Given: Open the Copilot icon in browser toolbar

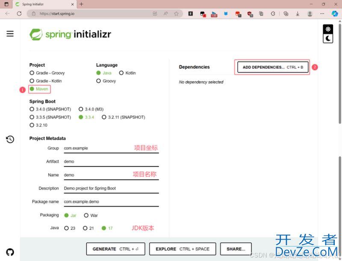Looking at the screenshot, I should tap(334, 14).
